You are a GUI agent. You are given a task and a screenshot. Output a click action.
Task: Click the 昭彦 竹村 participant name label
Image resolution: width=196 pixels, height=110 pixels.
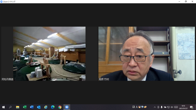click(x=104, y=79)
